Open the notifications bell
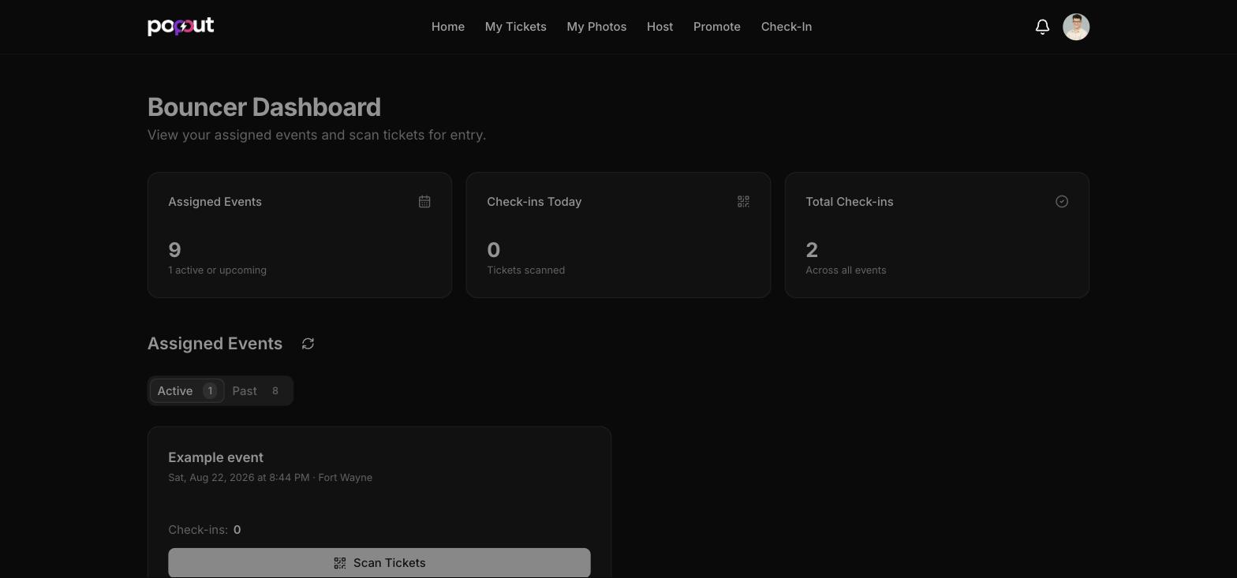 tap(1042, 27)
